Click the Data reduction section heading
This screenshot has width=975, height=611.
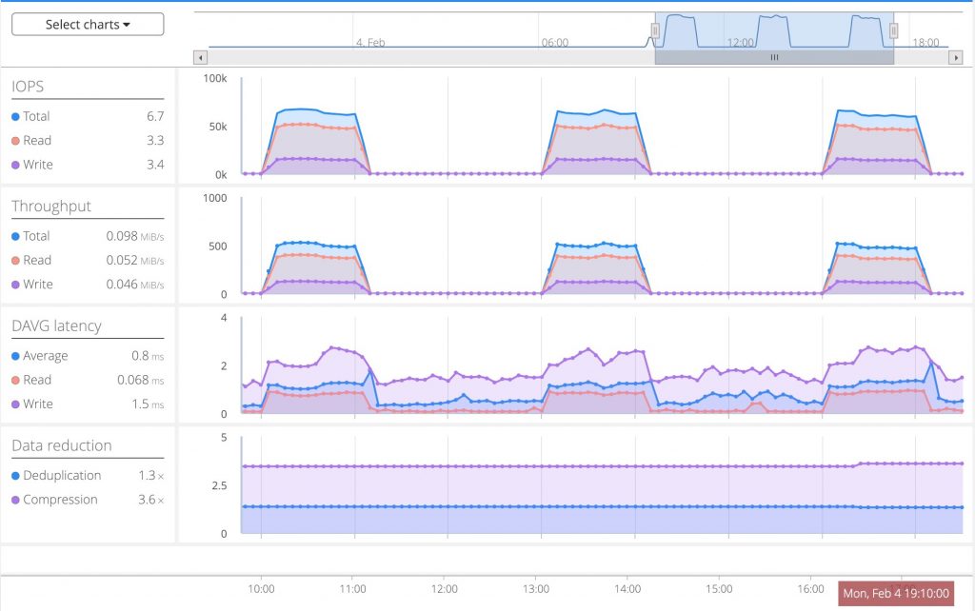62,445
